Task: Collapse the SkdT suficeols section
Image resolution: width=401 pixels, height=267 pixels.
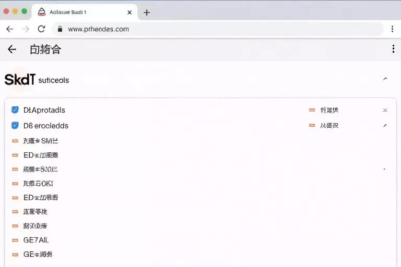Action: pos(385,79)
